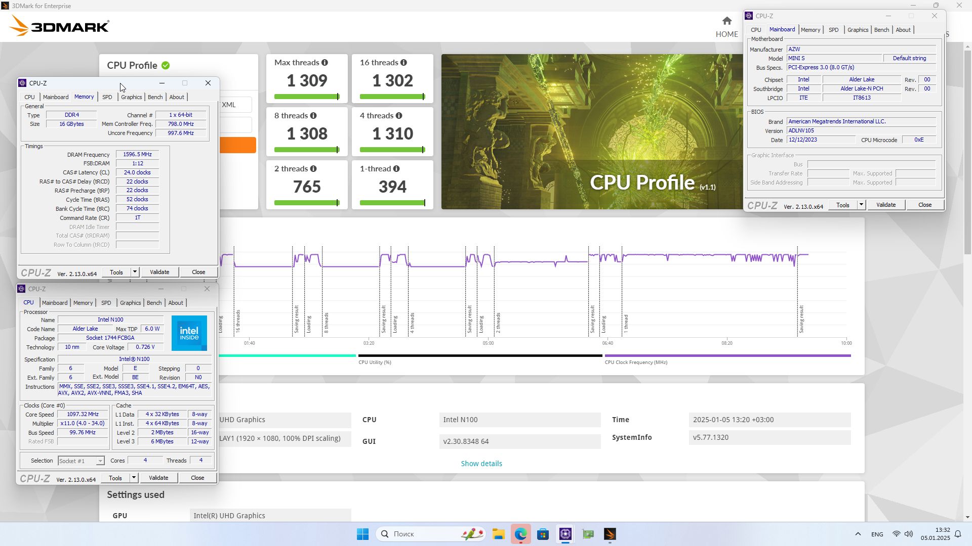Click purple CPU Clock Frequency legend bar

[x=727, y=355]
